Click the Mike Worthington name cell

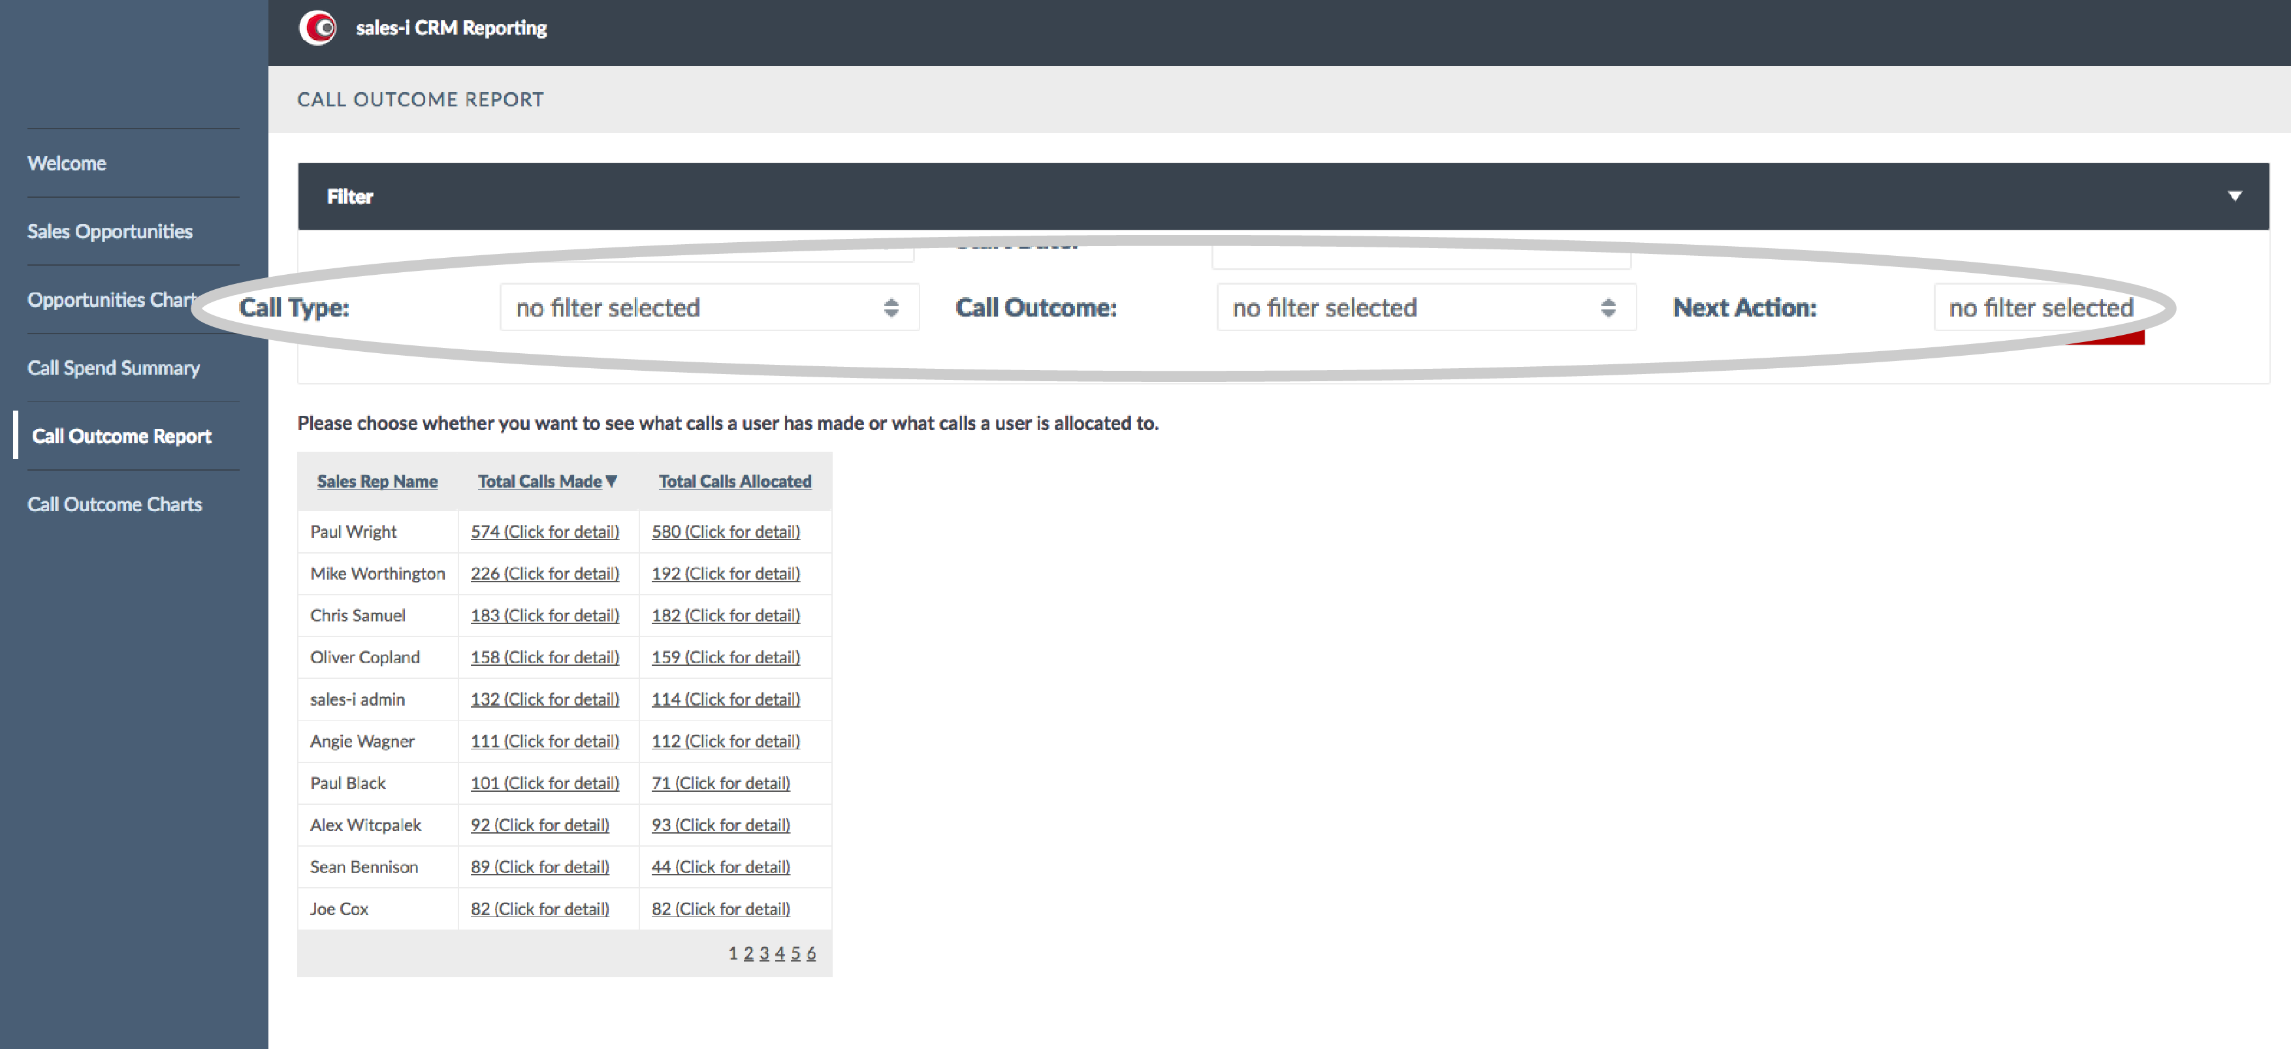377,573
